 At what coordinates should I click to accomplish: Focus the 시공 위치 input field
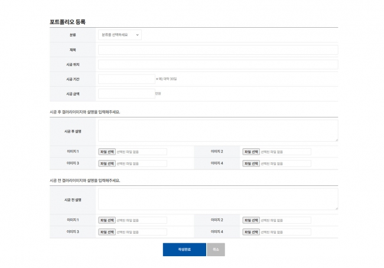click(217, 64)
